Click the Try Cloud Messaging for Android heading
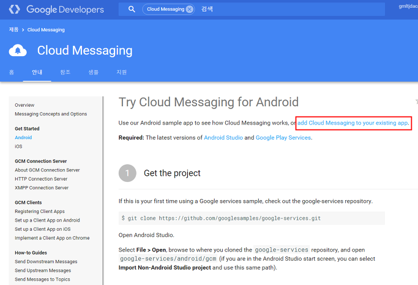This screenshot has width=418, height=285. coord(209,102)
